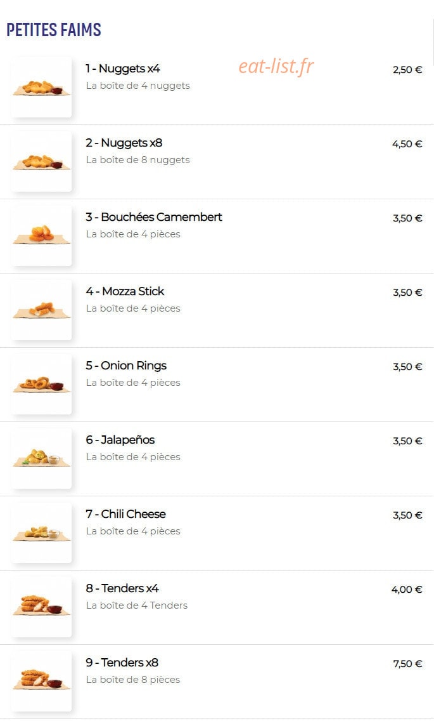Tap the Bouchées Camembert photo
This screenshot has height=721, width=434.
(x=41, y=236)
